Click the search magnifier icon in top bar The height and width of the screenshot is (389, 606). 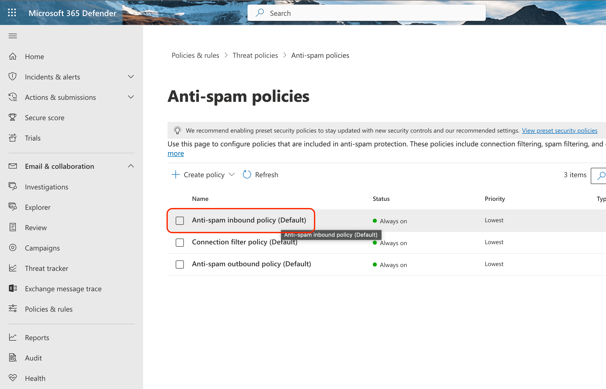260,13
